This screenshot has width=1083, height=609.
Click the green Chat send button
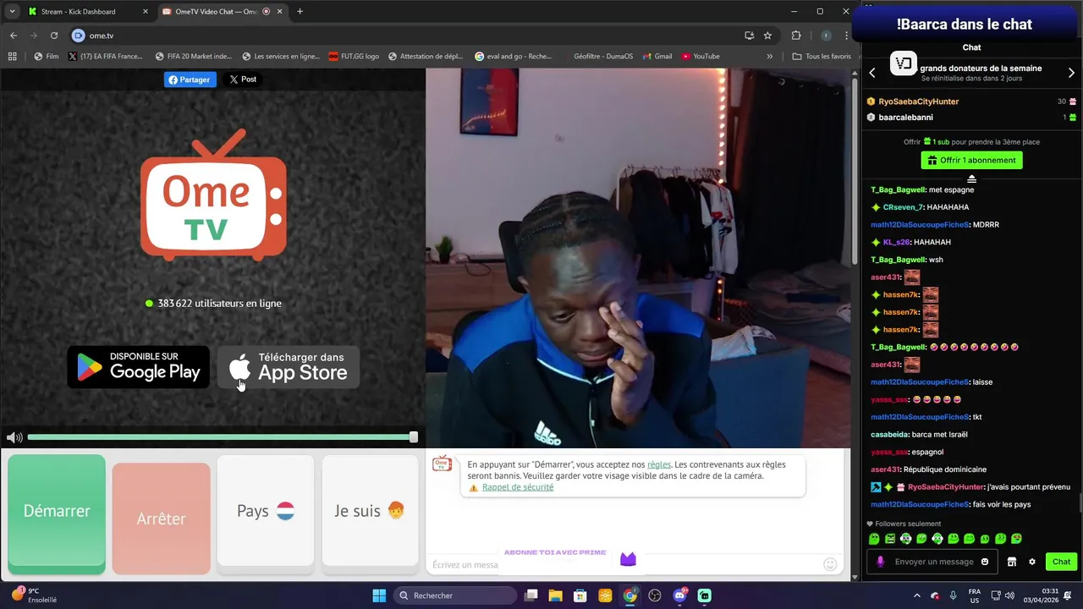coord(1061,562)
